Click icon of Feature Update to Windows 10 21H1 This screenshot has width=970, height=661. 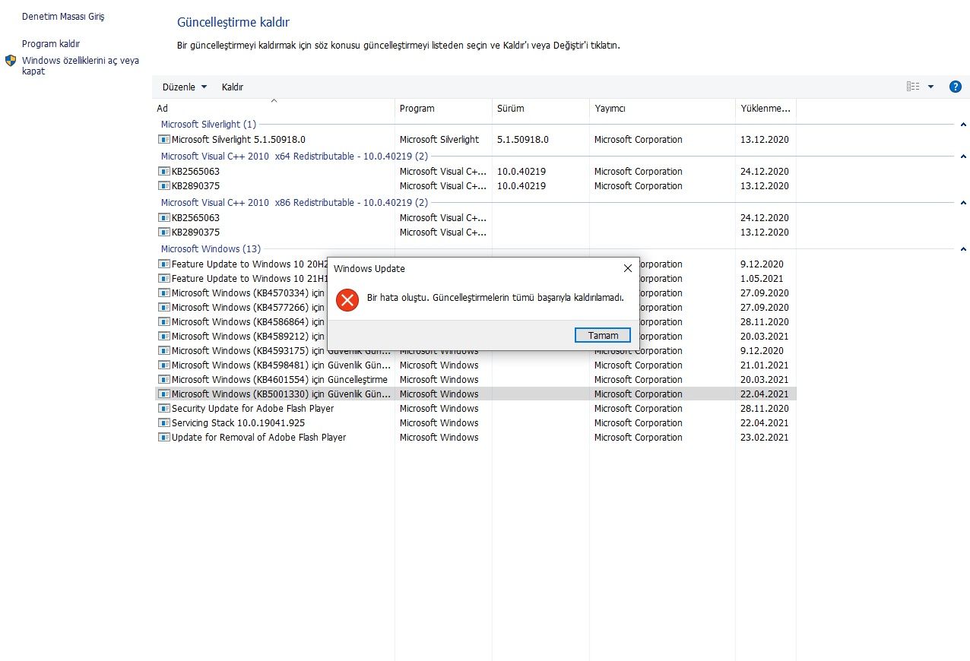click(164, 279)
